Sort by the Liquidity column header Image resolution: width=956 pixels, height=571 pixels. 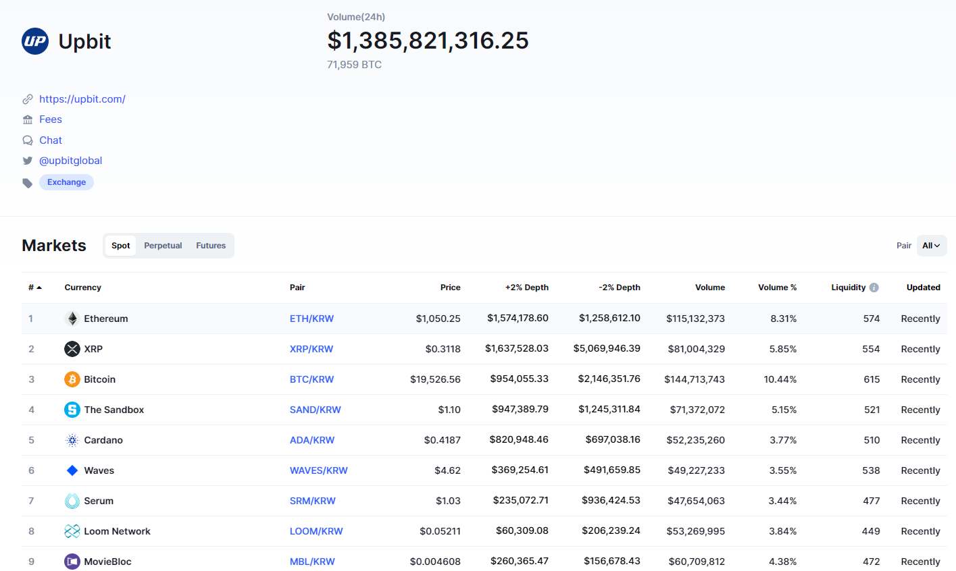click(849, 288)
